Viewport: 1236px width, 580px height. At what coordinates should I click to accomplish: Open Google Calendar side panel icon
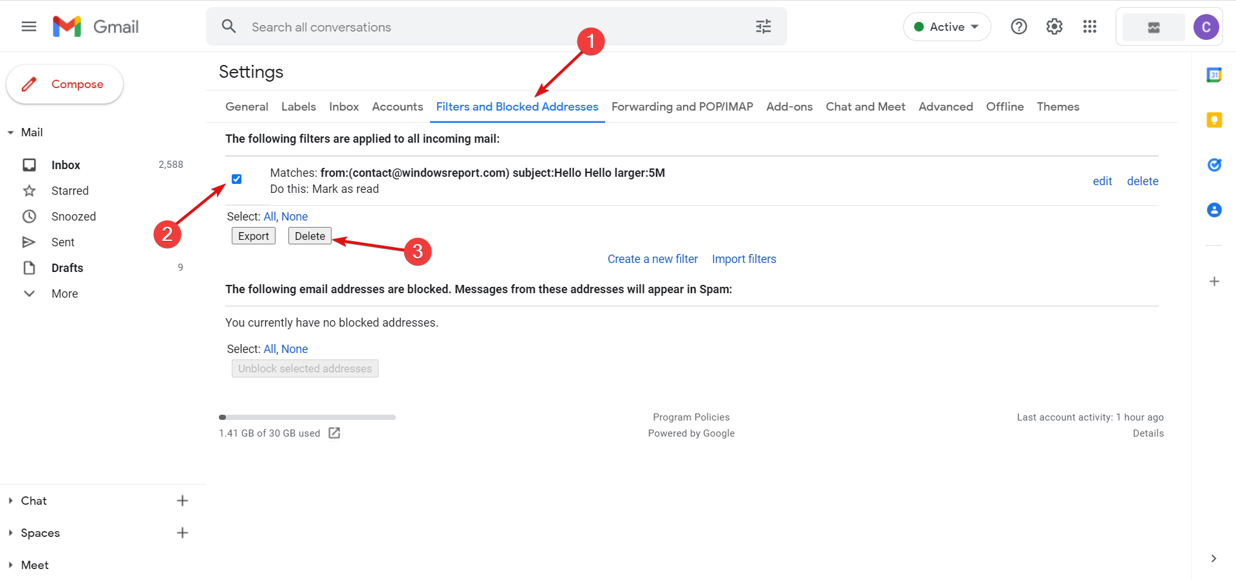click(1214, 75)
